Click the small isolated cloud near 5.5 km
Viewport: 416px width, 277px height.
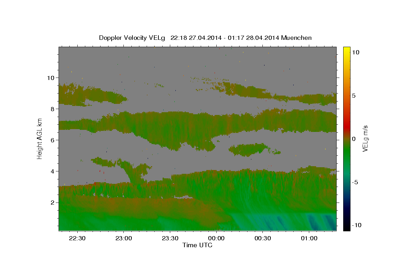click(x=249, y=150)
